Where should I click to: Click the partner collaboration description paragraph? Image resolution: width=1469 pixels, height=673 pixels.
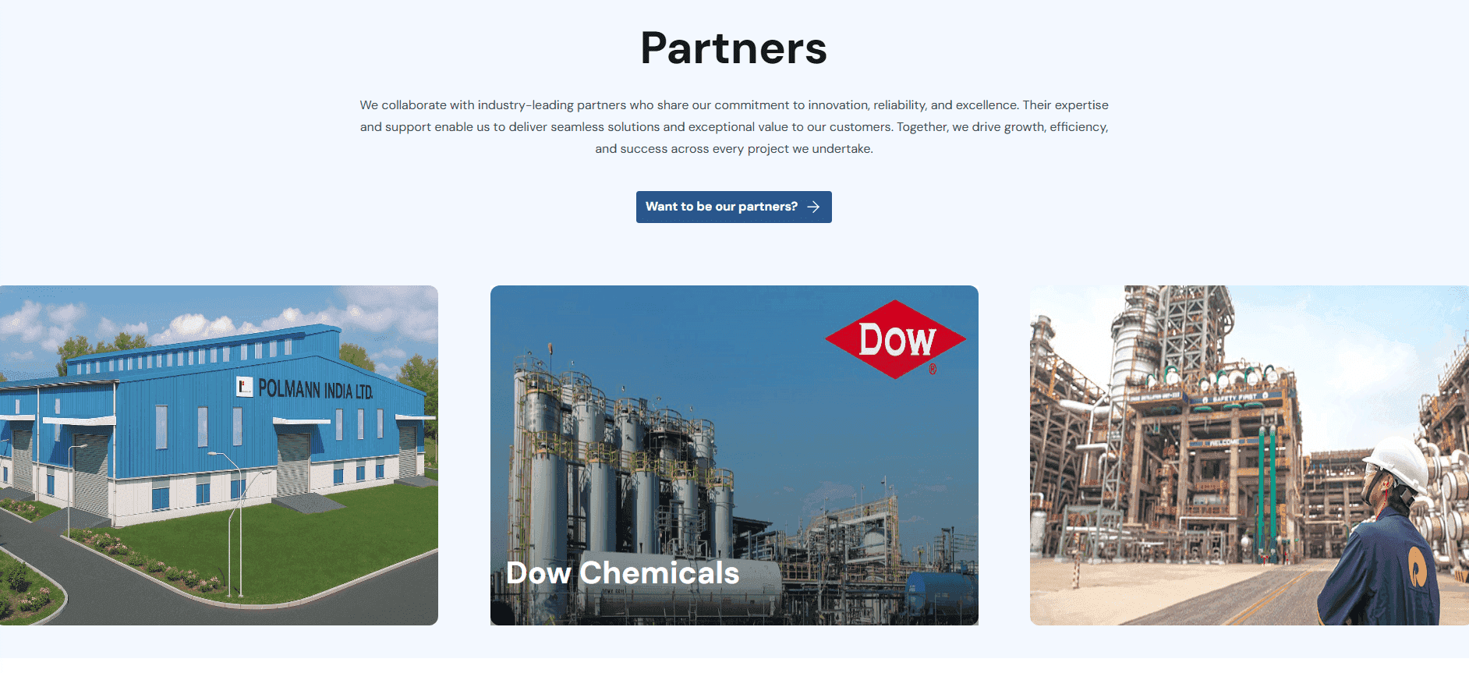734,126
